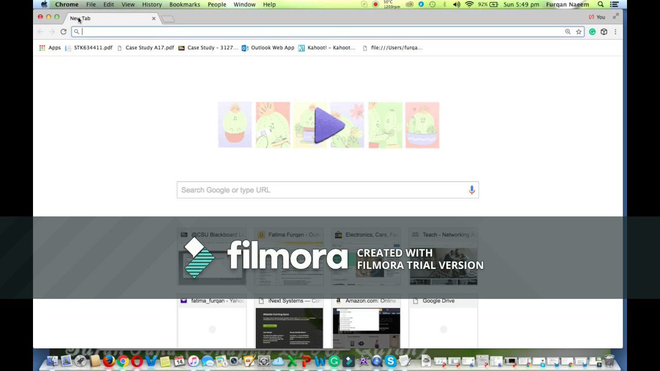Open Finder from the Dock
Screen dimensions: 660x371
53,361
